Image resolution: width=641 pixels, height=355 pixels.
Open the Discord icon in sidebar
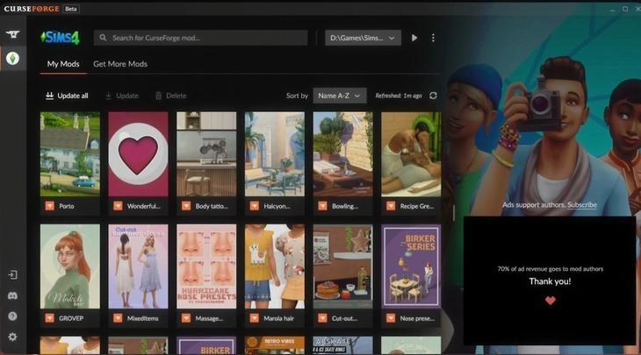point(12,295)
